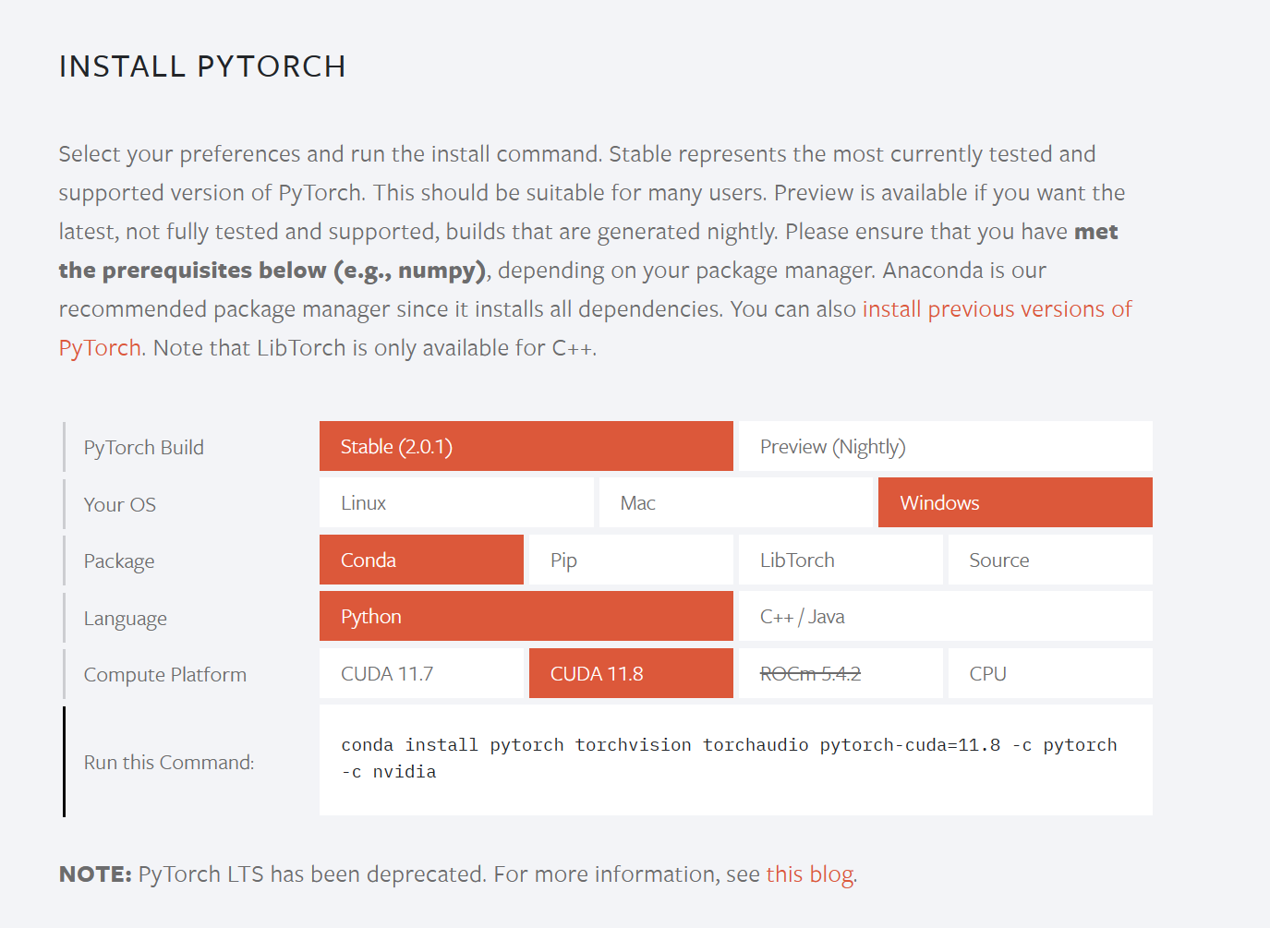Screen dimensions: 1270x928
Task: Click the Run this Command label
Action: (168, 762)
